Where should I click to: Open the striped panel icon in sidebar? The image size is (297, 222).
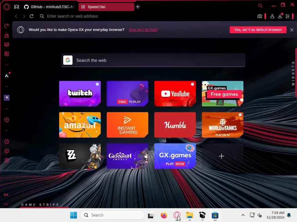pos(7,45)
